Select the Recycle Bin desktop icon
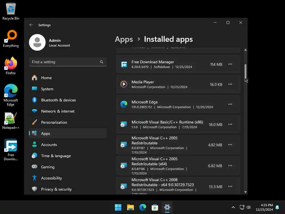The width and height of the screenshot is (285, 214). tap(11, 11)
